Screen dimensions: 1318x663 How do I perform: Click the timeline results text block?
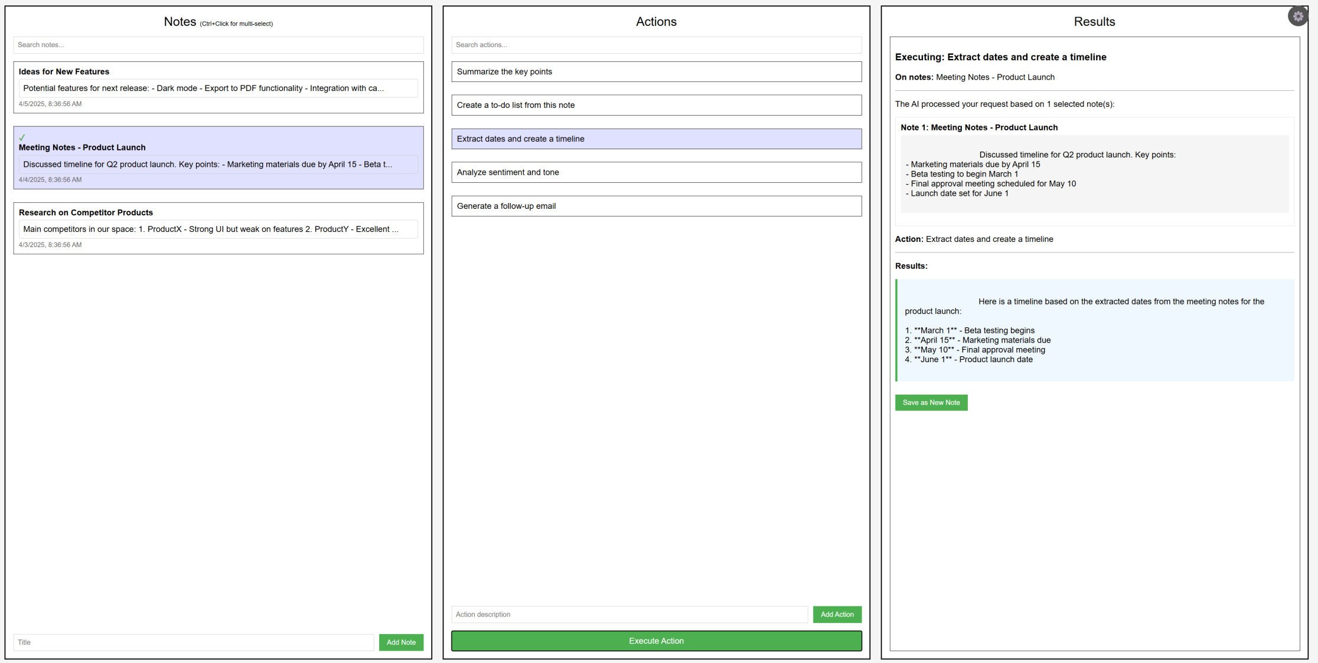[1094, 330]
